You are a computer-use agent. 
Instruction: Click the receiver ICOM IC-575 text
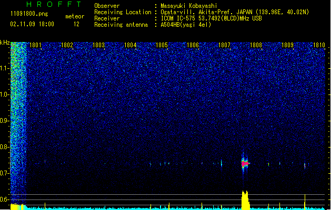tap(212, 18)
